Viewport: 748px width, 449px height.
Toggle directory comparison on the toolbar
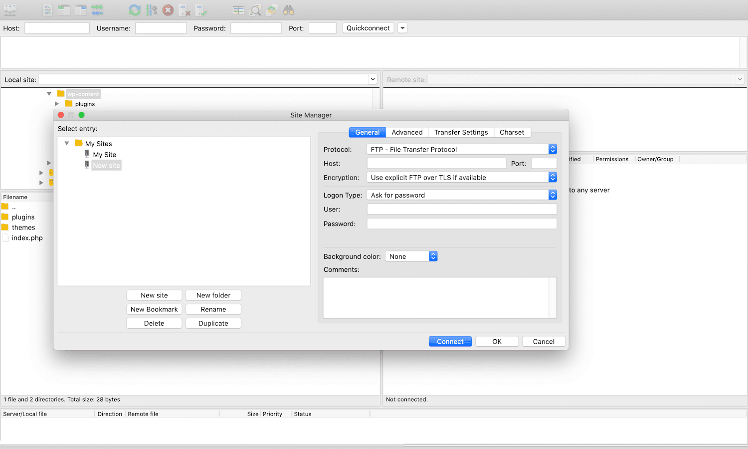pos(238,10)
